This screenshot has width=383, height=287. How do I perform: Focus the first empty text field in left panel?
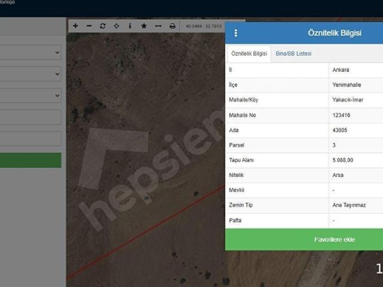31,117
